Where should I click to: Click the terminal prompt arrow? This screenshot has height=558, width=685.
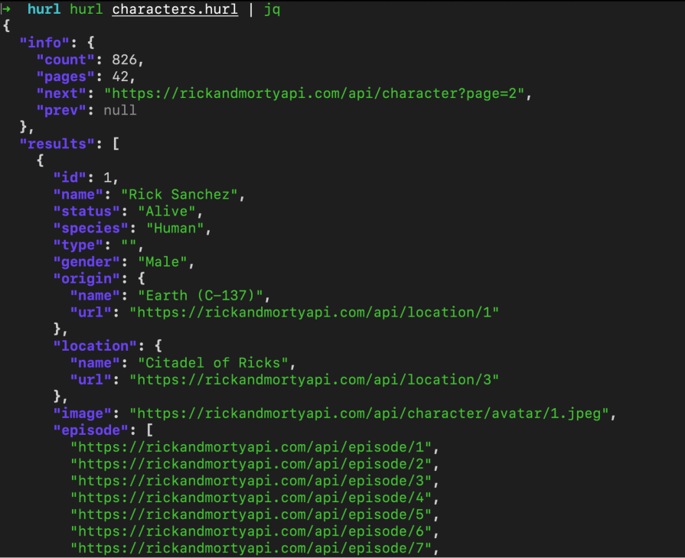click(x=7, y=9)
